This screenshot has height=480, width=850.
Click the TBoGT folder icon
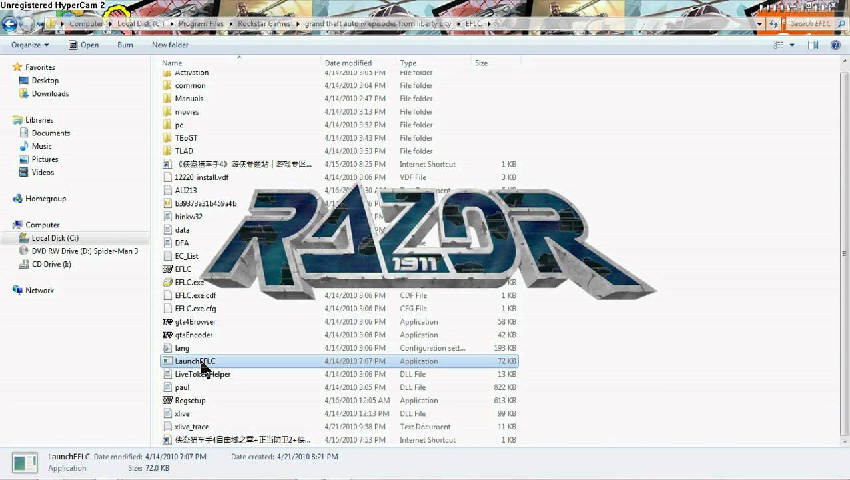168,138
